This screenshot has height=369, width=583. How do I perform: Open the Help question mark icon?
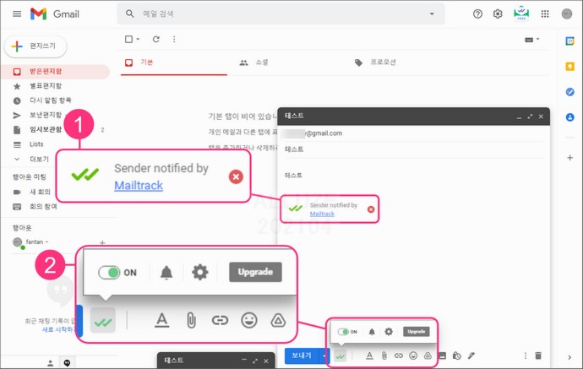coord(477,14)
